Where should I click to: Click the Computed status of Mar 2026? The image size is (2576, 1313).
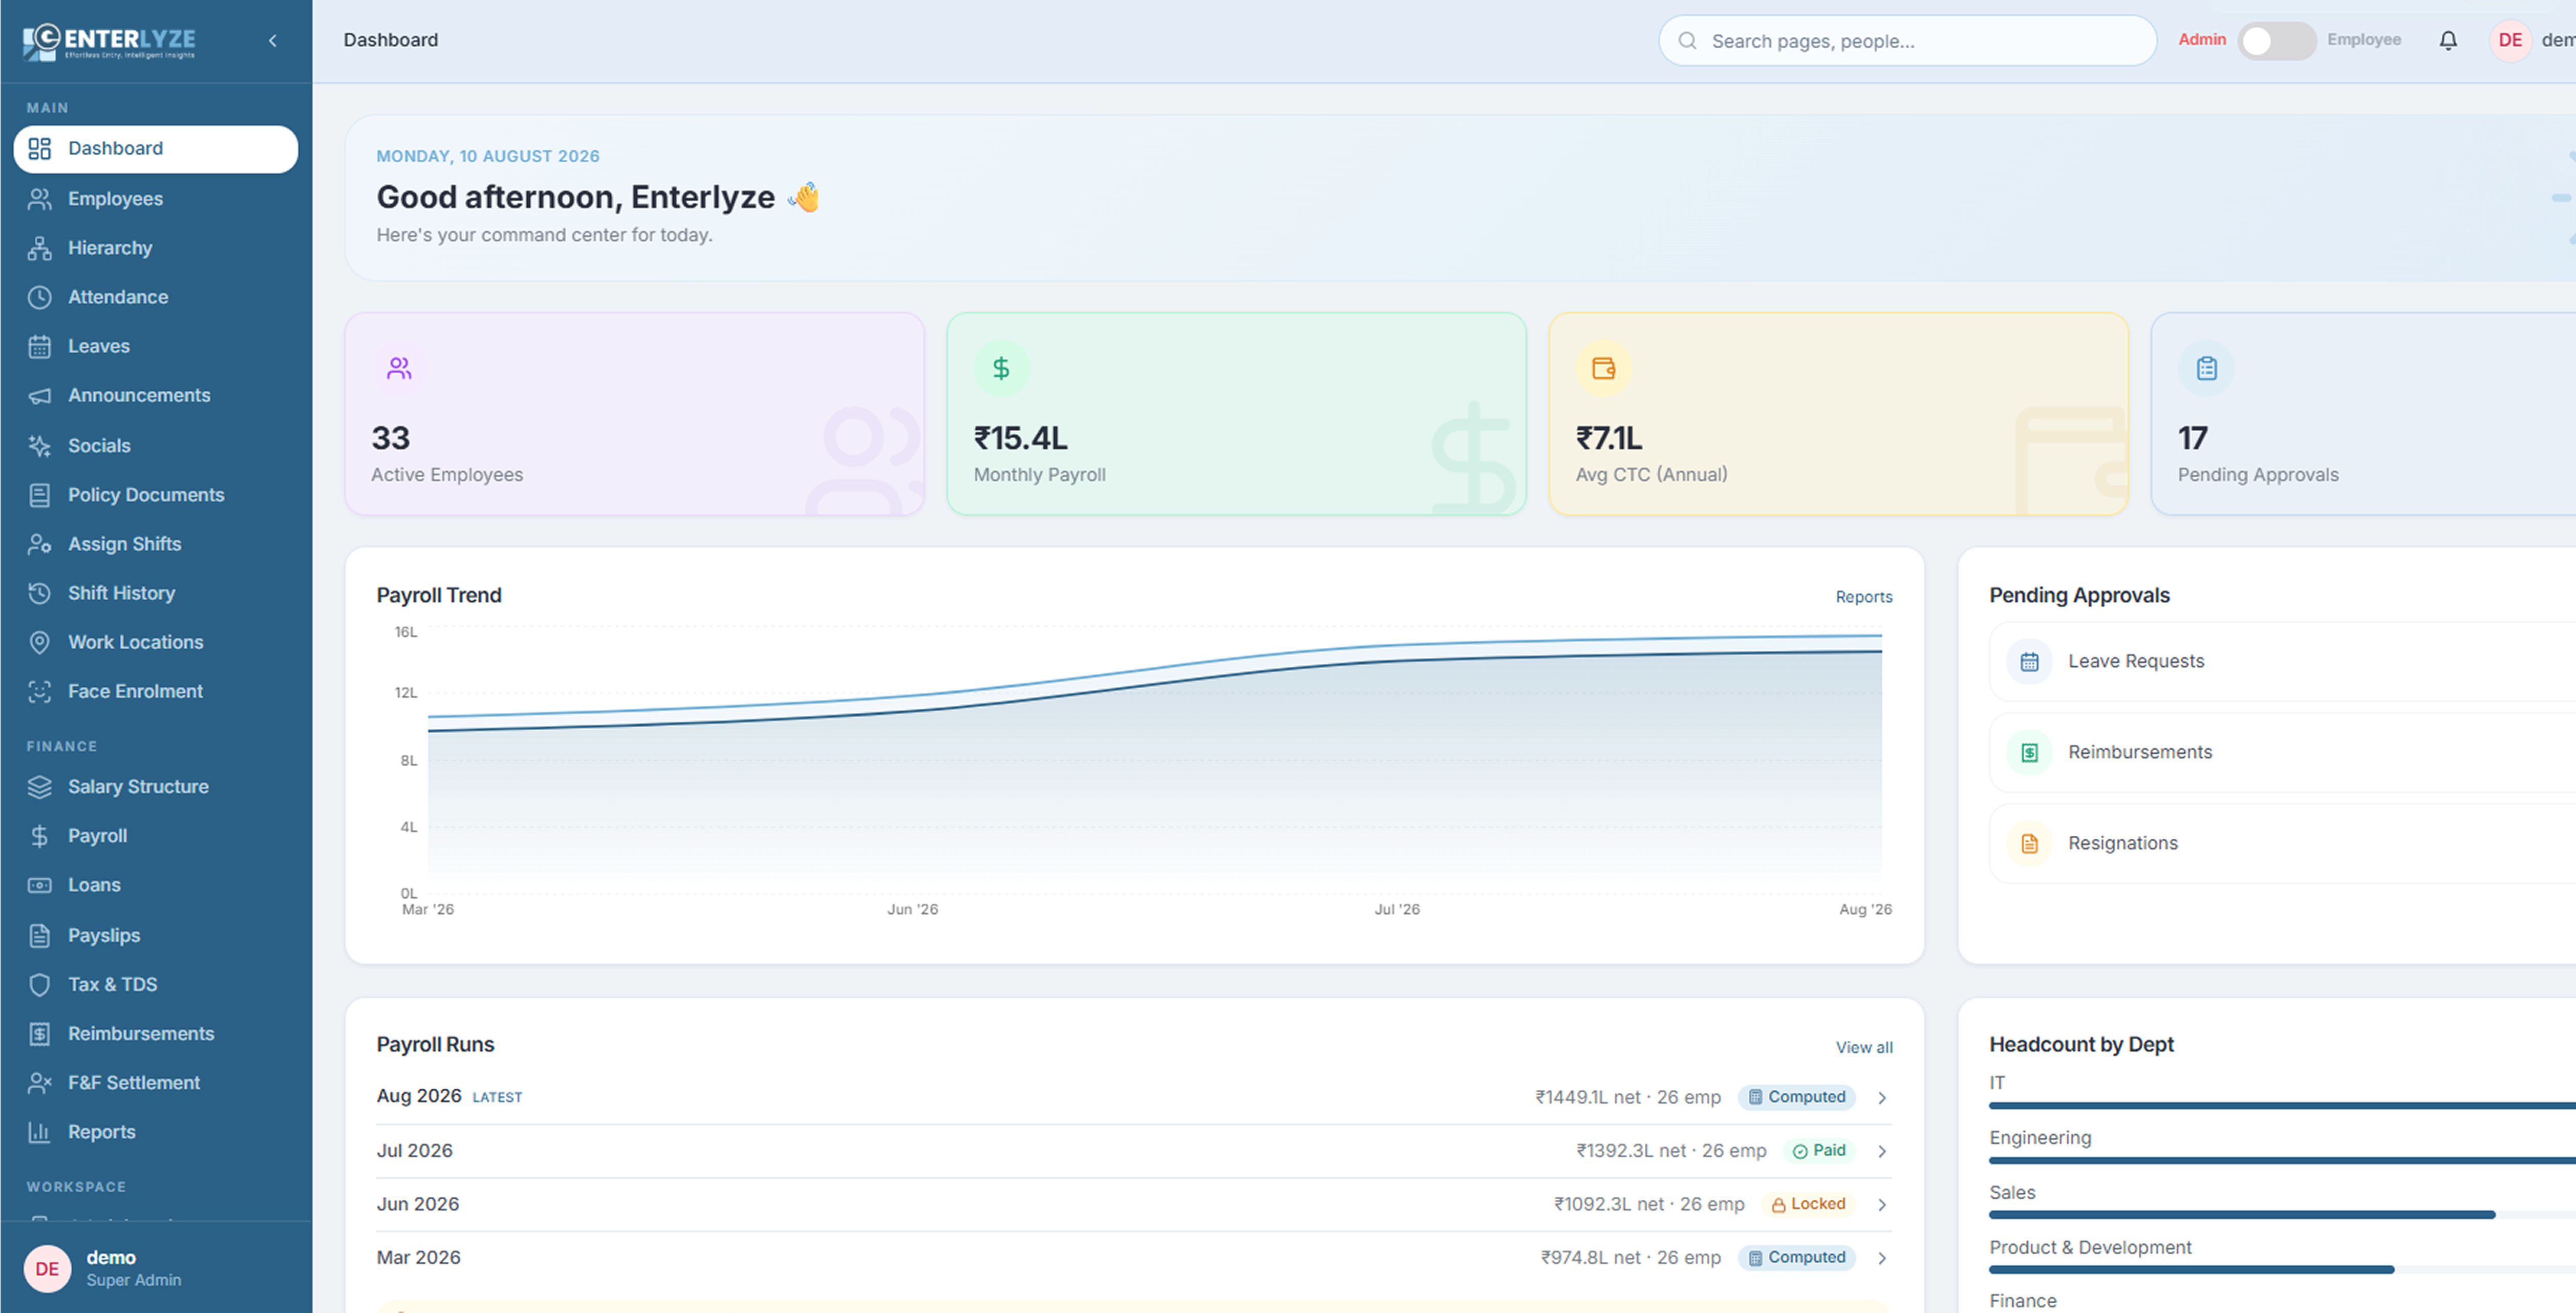1796,1258
